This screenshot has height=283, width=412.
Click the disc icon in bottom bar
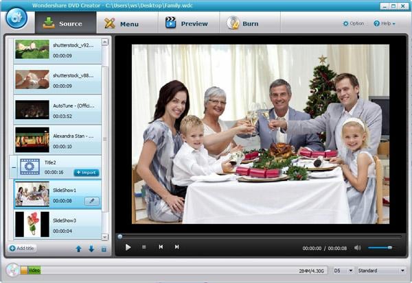point(12,270)
